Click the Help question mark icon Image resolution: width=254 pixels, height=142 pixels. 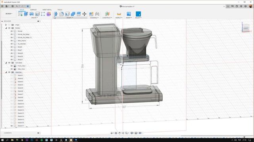246,6
